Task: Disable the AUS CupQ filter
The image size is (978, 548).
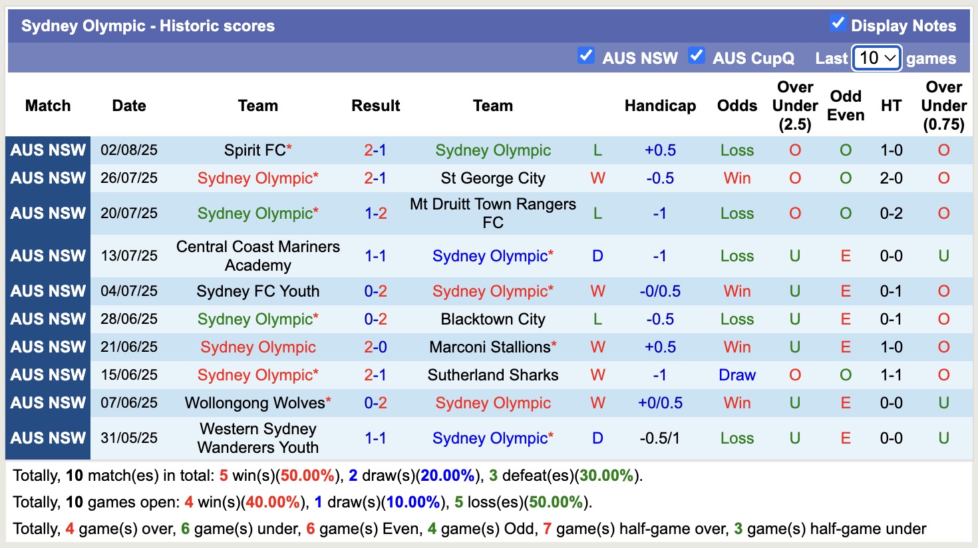Action: 697,57
